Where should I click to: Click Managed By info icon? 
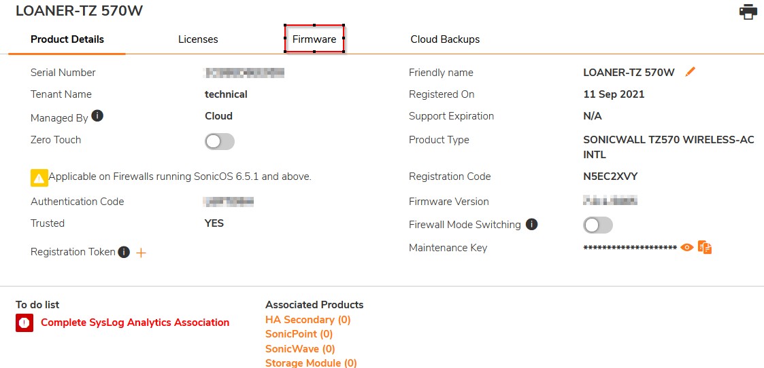pyautogui.click(x=97, y=116)
